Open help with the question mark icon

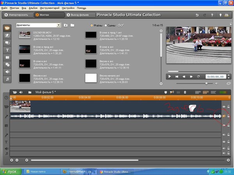(212, 15)
